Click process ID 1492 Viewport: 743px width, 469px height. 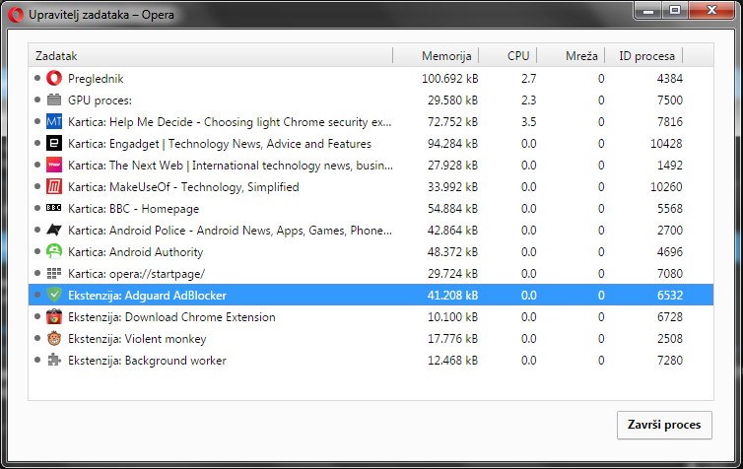[669, 166]
